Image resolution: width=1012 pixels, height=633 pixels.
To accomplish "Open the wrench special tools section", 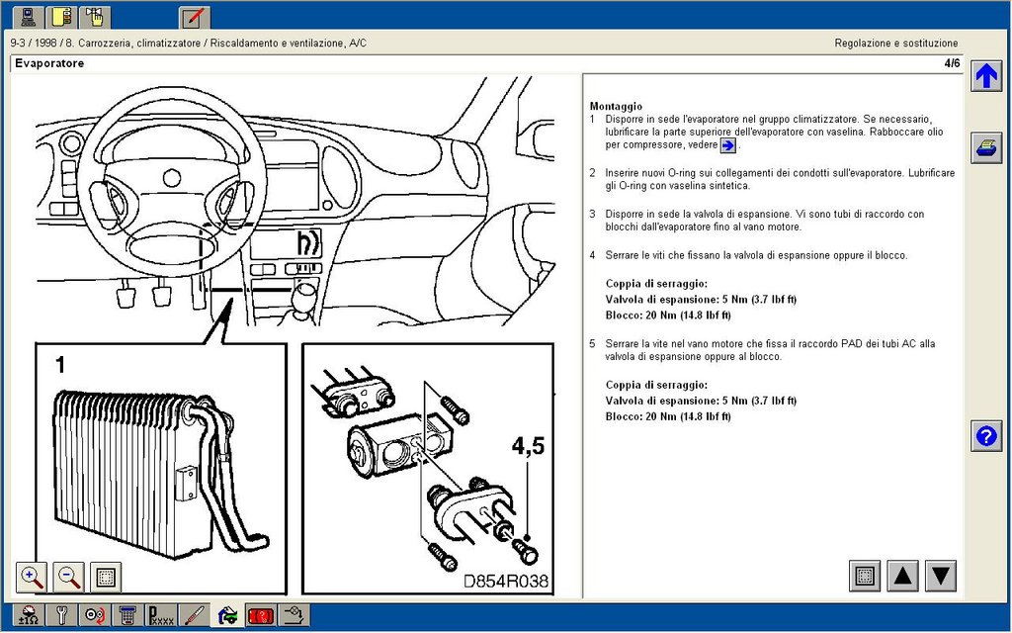I will (62, 615).
